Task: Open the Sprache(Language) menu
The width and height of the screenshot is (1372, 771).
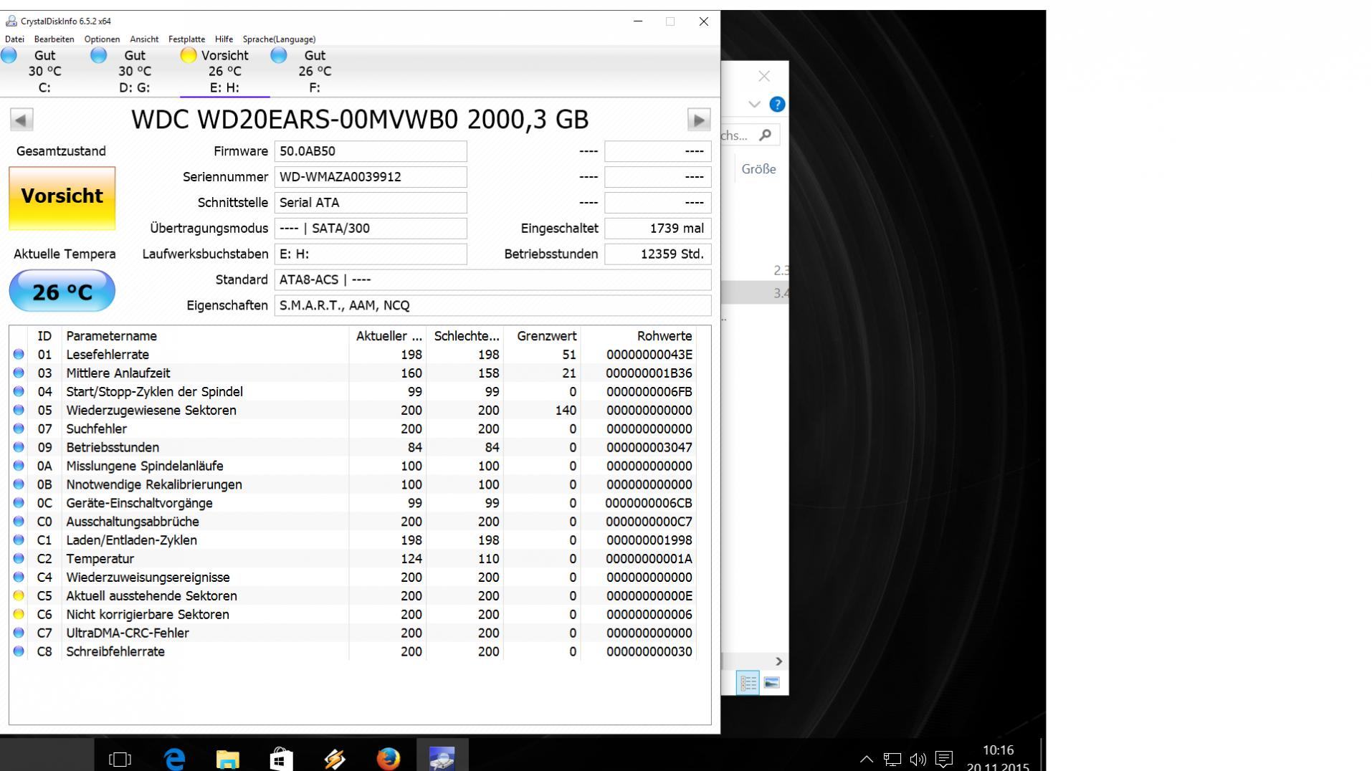Action: tap(279, 39)
